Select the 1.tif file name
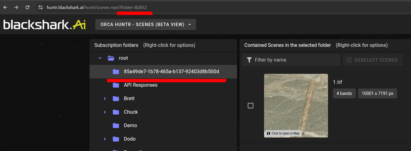The width and height of the screenshot is (411, 151). [338, 82]
